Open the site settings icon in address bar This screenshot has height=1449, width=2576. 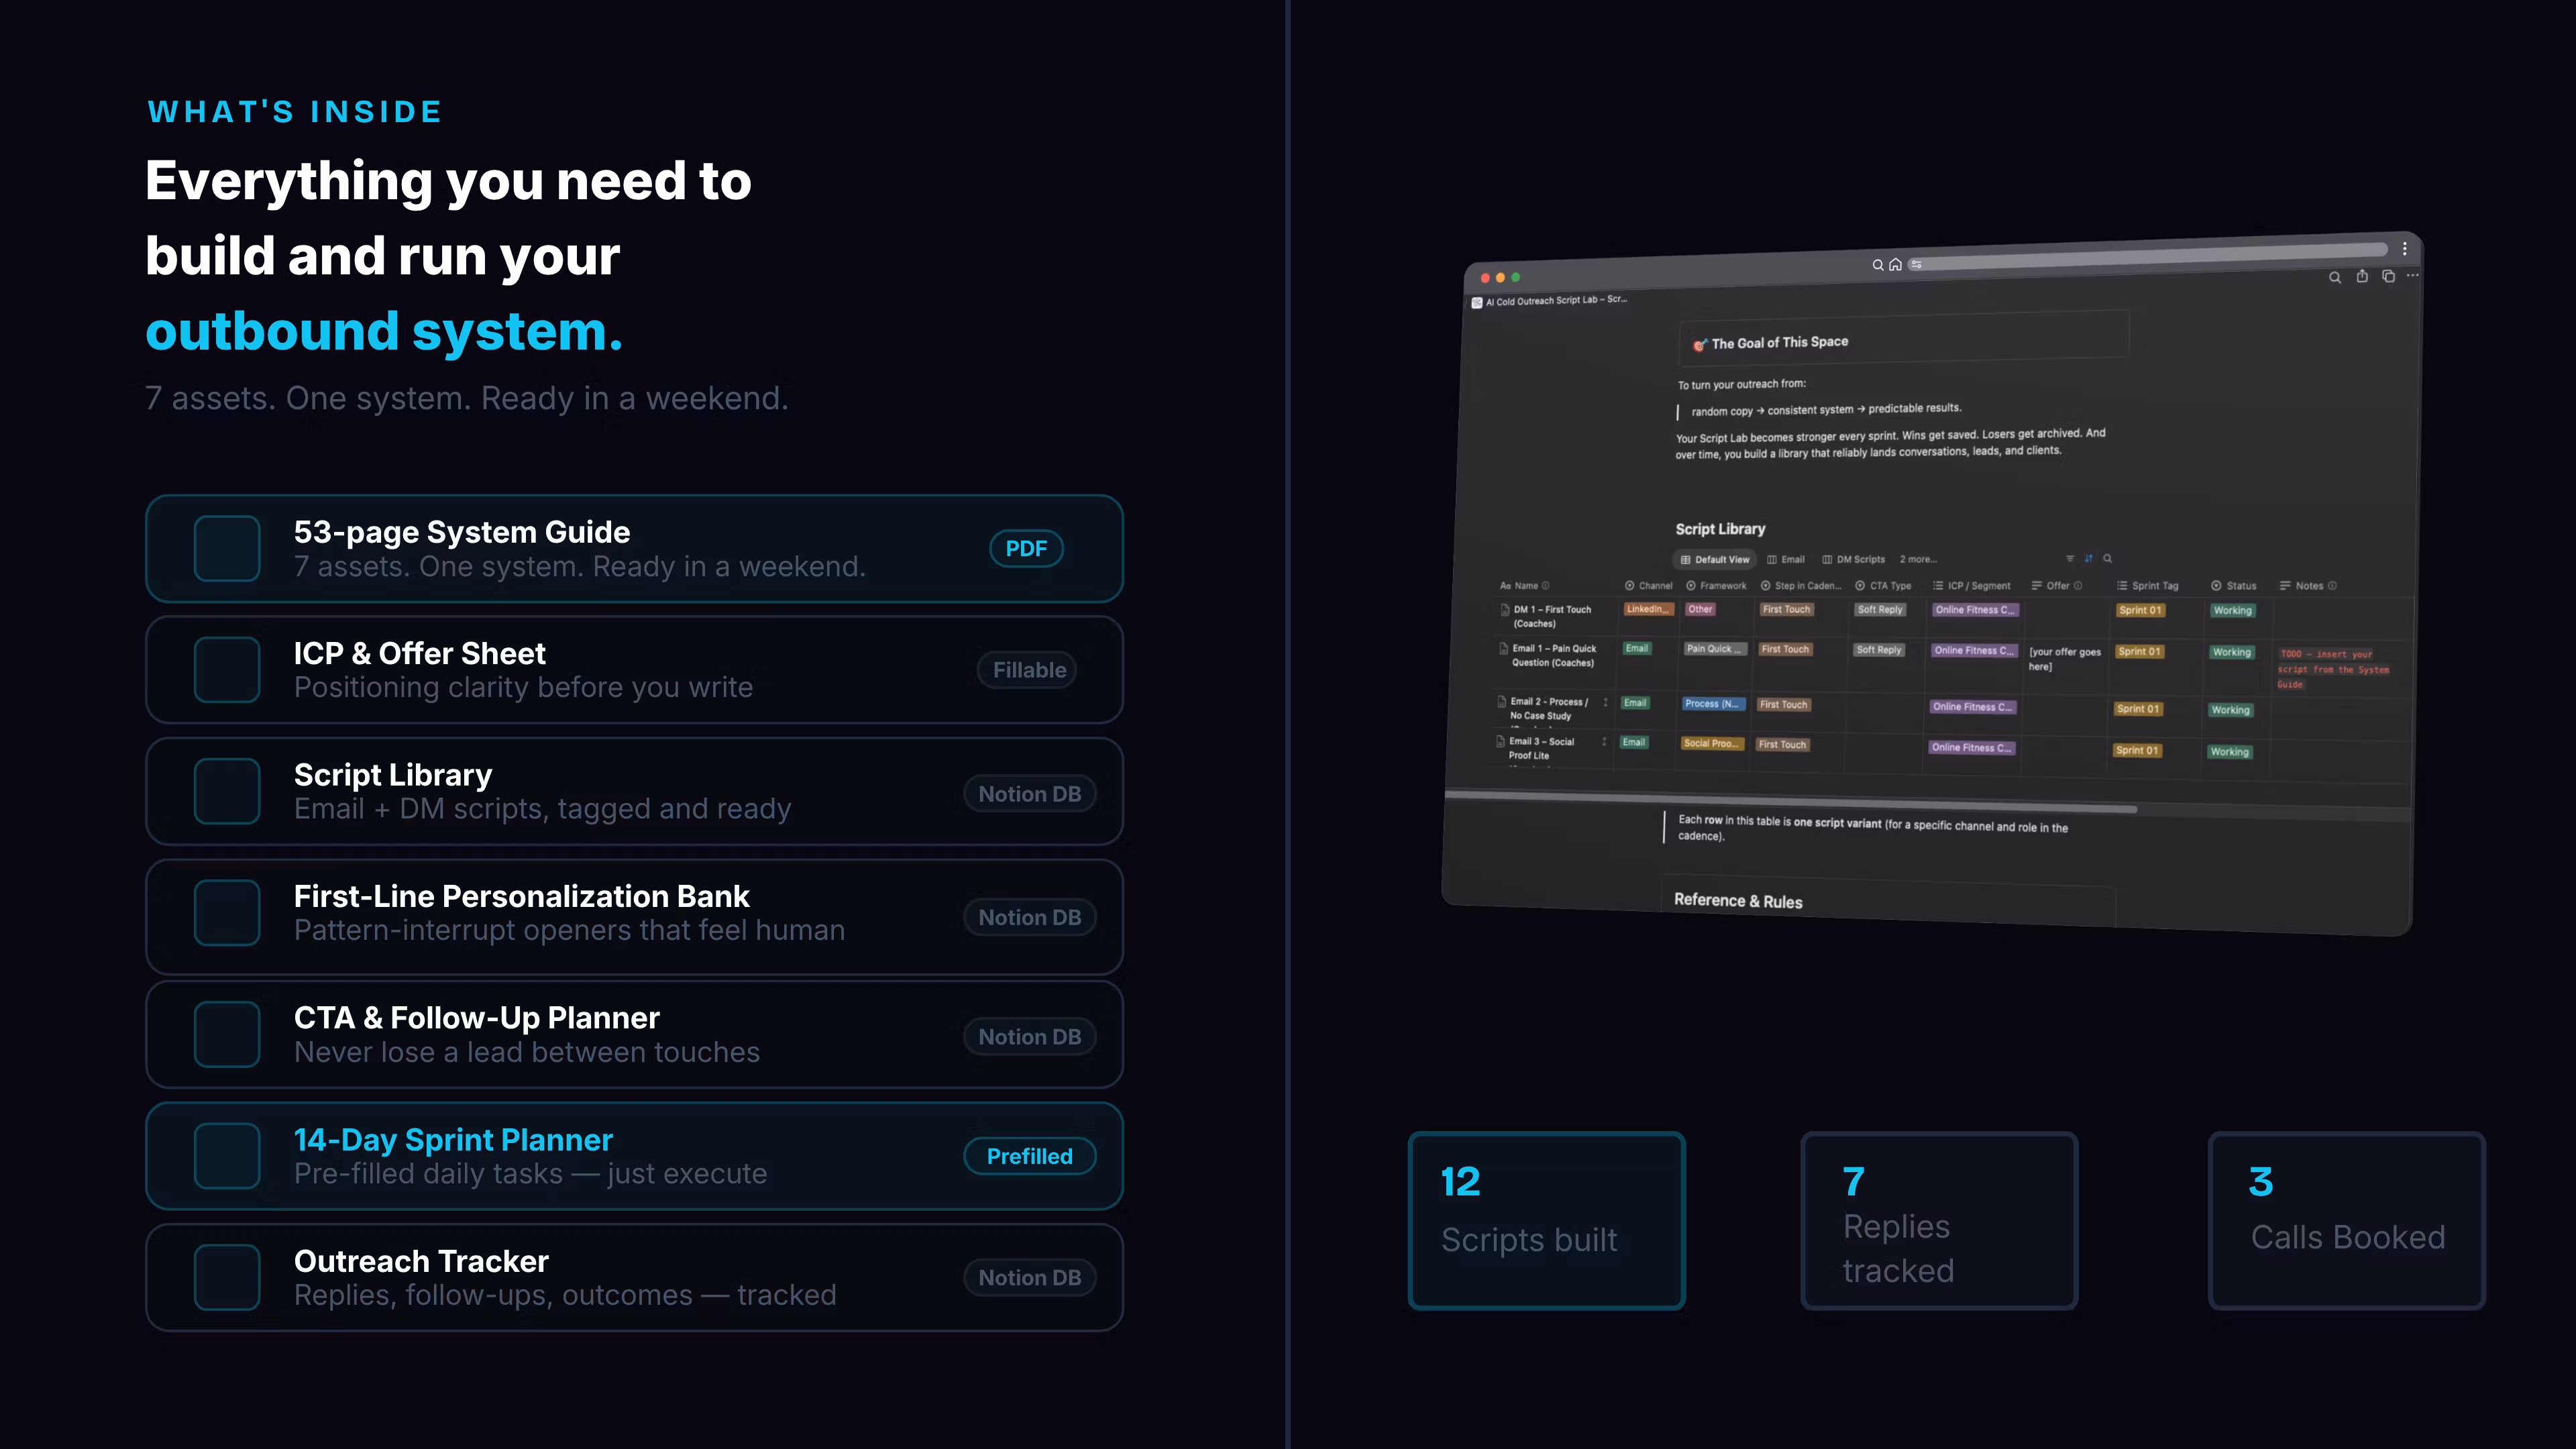(x=1916, y=264)
